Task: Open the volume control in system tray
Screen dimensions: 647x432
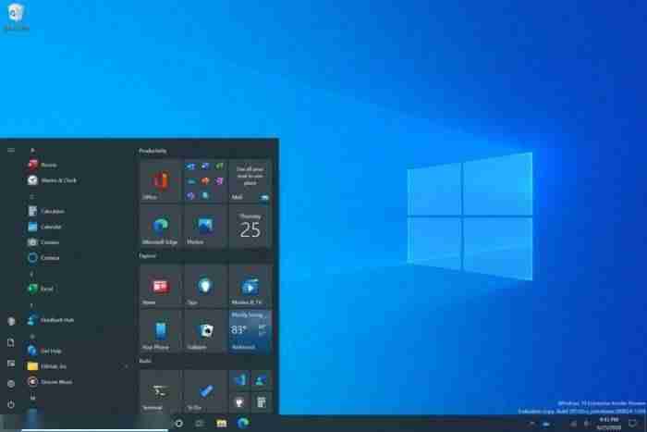Action: point(587,424)
